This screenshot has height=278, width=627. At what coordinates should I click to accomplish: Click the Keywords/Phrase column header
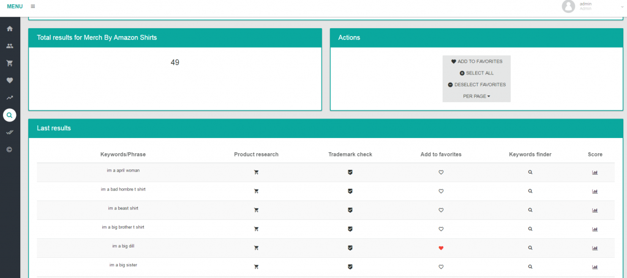pos(123,155)
